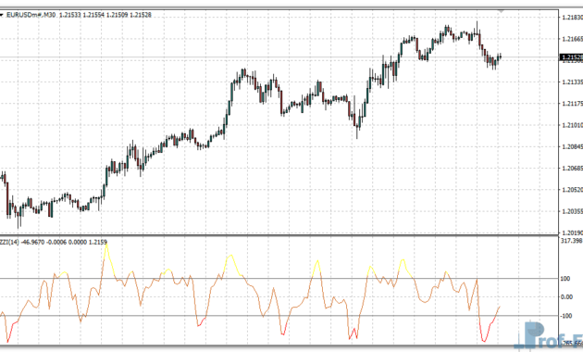Open the chart menu arrow beside EURUSDm#
Viewport: 583px width, 352px height.
point(2,15)
